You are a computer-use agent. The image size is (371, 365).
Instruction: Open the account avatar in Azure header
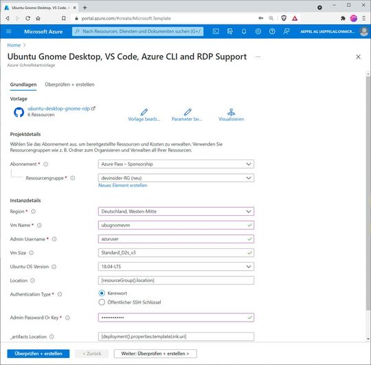coord(364,32)
